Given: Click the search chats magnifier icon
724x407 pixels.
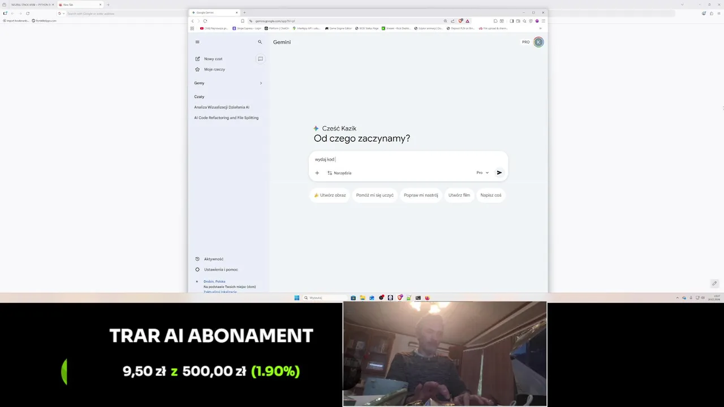Looking at the screenshot, I should click(x=260, y=42).
